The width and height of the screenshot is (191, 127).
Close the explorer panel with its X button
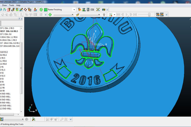(x=22, y=18)
